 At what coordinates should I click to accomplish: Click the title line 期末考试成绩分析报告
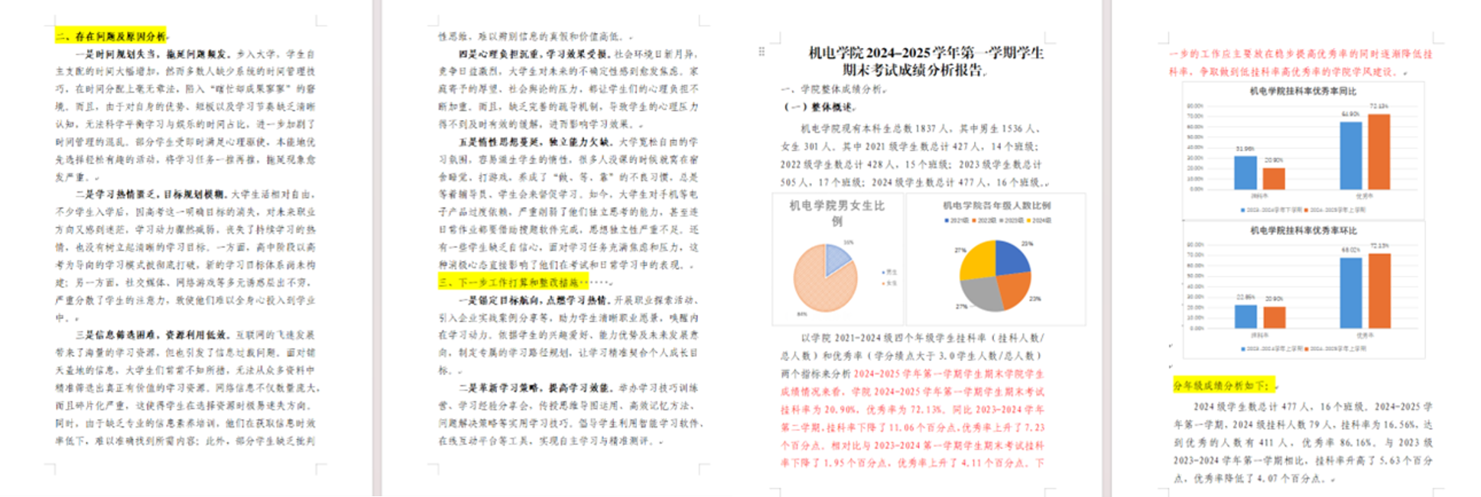pos(914,70)
